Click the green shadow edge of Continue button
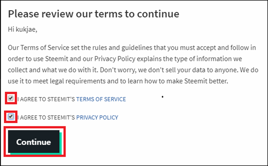This screenshot has height=166, width=268. (61, 144)
